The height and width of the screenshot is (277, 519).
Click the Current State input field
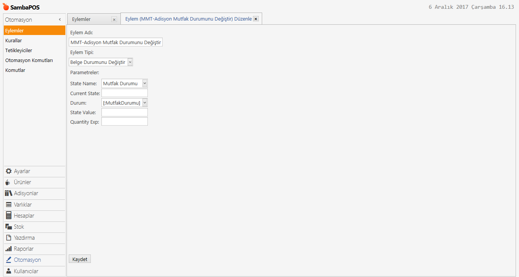(124, 93)
